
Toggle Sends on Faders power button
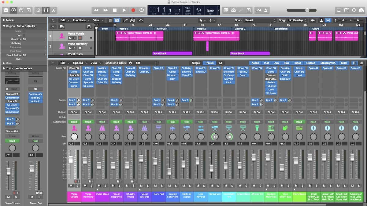(x=130, y=63)
